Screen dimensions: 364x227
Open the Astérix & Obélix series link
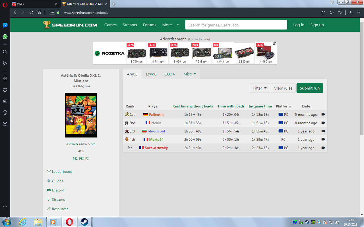[x=81, y=144]
